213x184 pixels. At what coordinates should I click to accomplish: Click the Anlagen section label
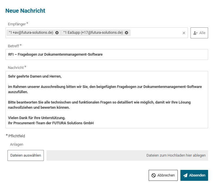pos(17,144)
